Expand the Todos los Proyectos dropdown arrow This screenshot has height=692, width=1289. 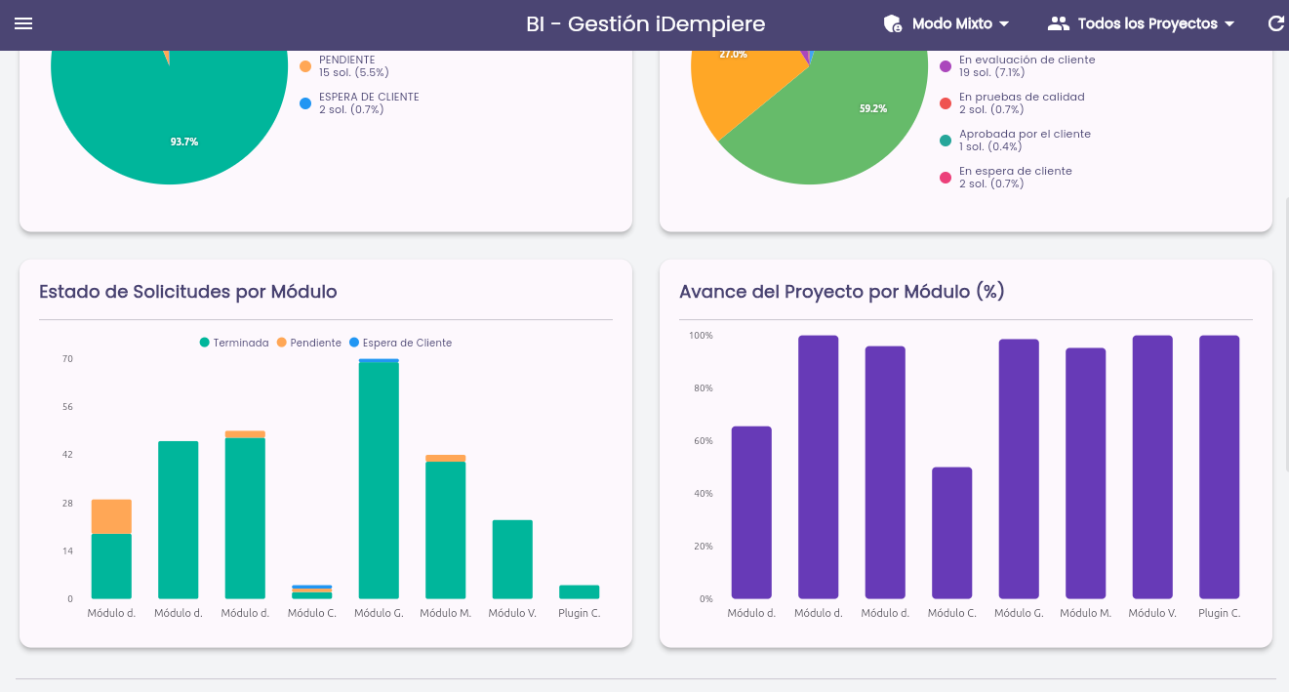coord(1229,23)
